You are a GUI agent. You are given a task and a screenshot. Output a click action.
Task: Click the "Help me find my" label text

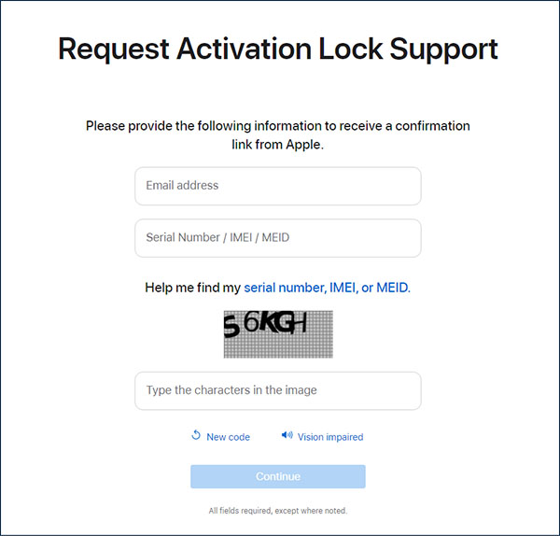pos(192,288)
